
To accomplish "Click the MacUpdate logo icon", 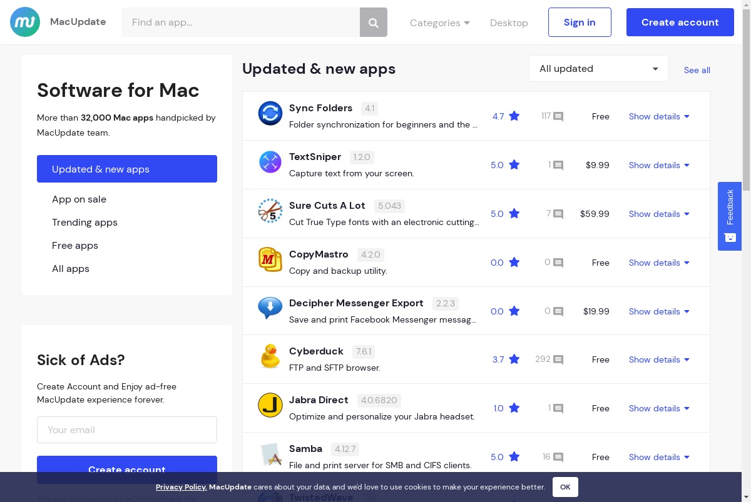I will 25,22.
